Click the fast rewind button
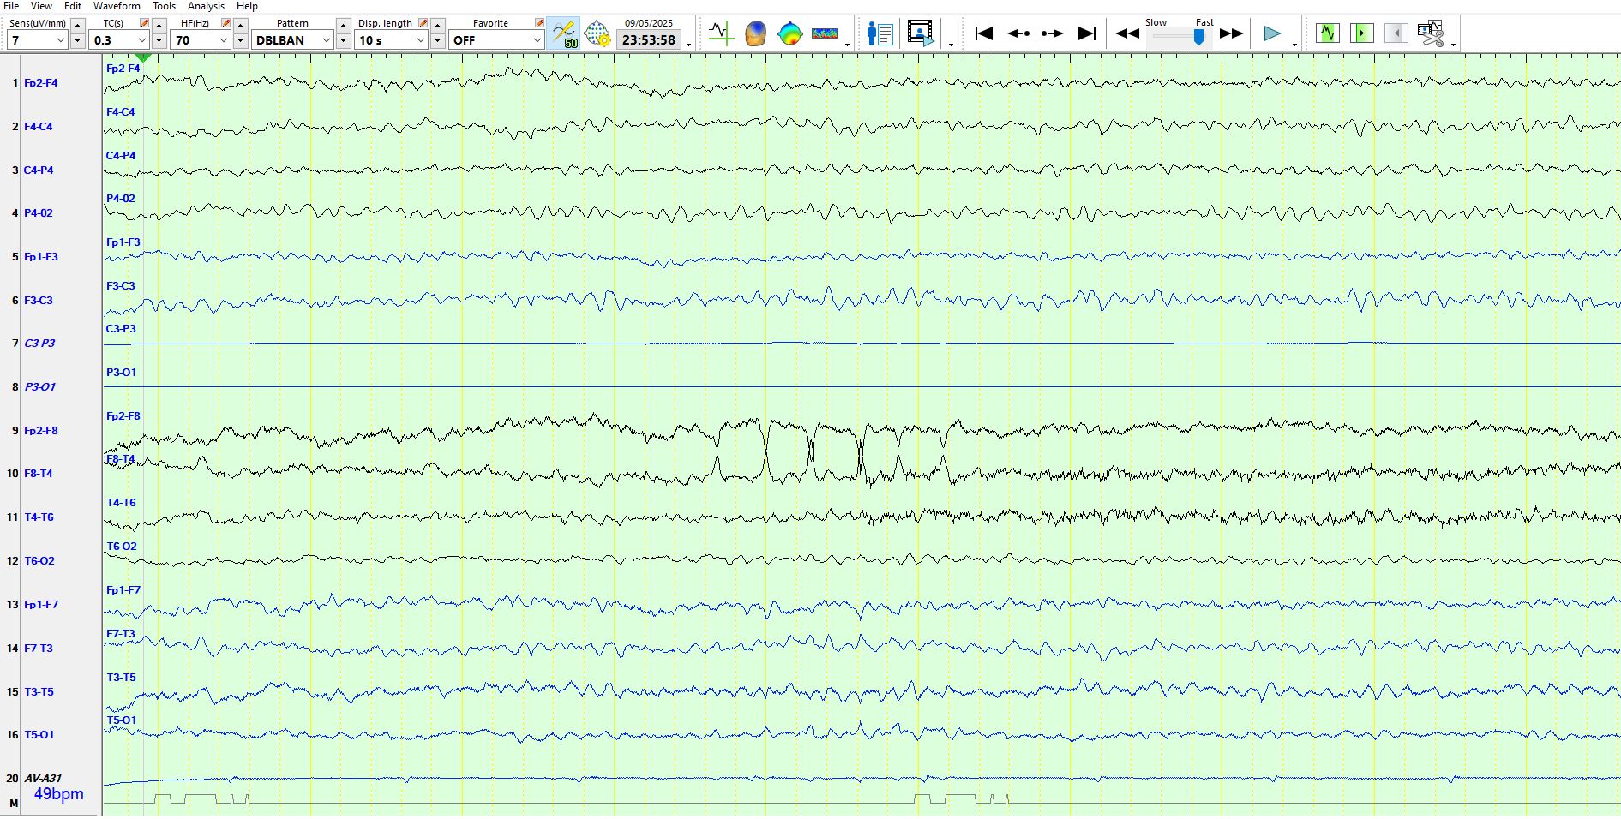The image size is (1621, 819). tap(1127, 33)
